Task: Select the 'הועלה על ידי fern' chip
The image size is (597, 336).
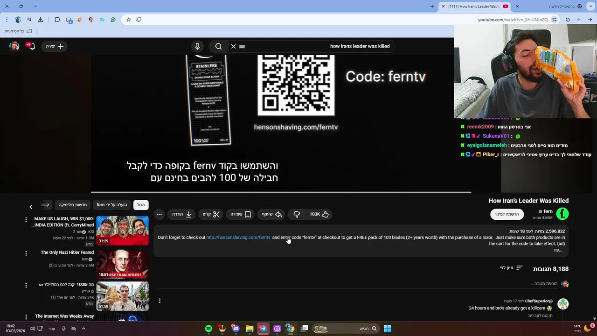Action: coord(112,205)
